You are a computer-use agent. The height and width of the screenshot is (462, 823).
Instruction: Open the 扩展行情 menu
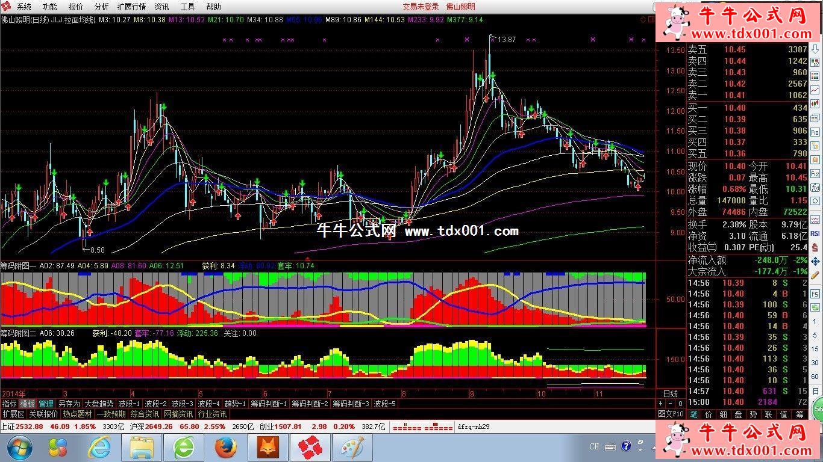(131, 7)
